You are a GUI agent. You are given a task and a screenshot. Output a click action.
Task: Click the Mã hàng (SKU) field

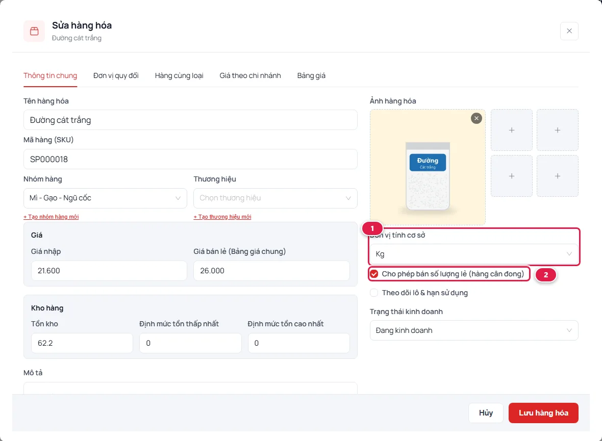(x=190, y=159)
